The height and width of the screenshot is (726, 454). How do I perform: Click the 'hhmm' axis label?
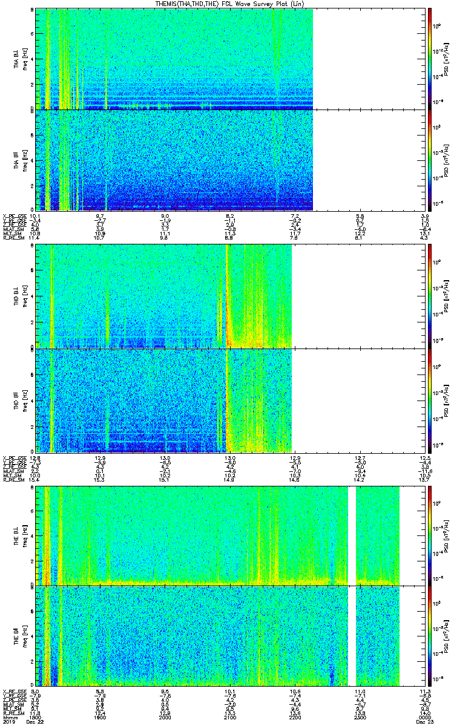[x=9, y=717]
